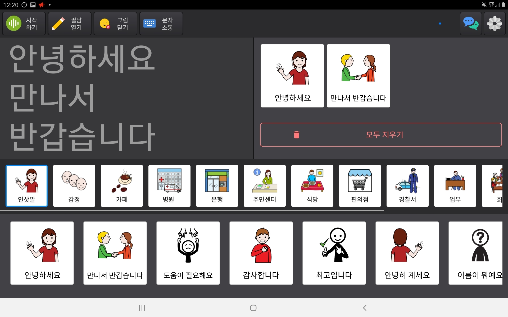Add 만나서 반갑습니다 handshake phrase card

tap(115, 253)
